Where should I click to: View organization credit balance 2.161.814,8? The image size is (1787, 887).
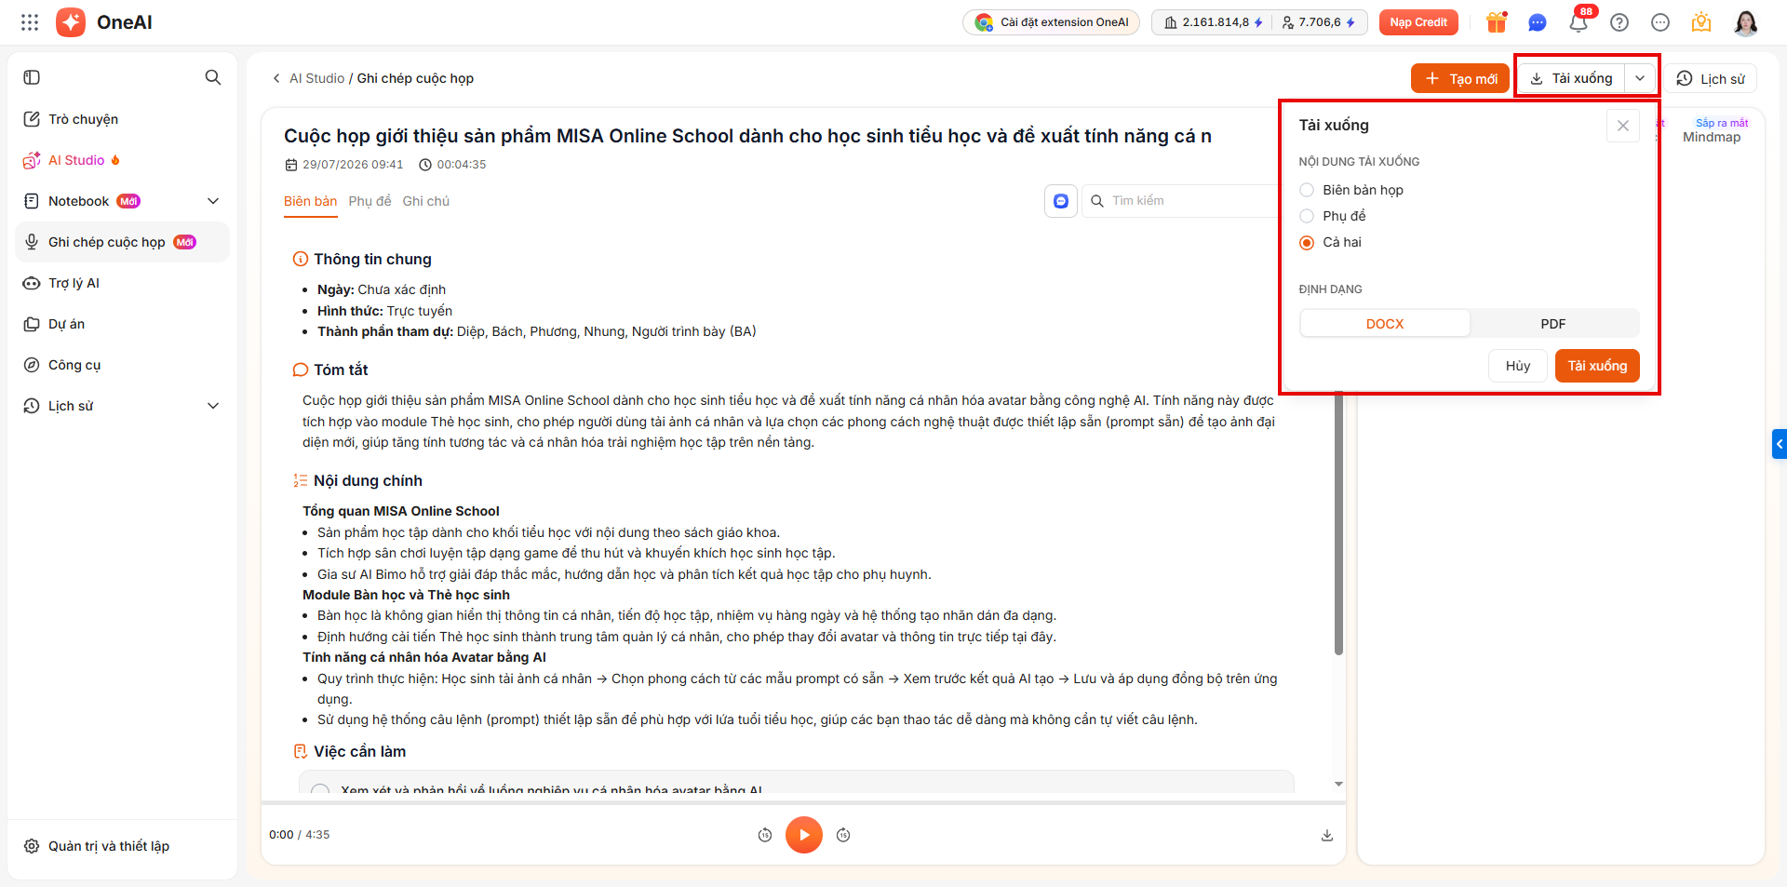pyautogui.click(x=1214, y=22)
